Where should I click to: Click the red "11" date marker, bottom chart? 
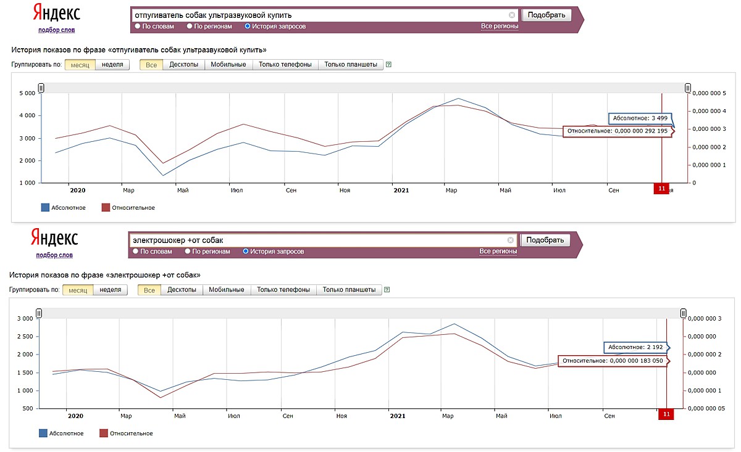coord(666,414)
